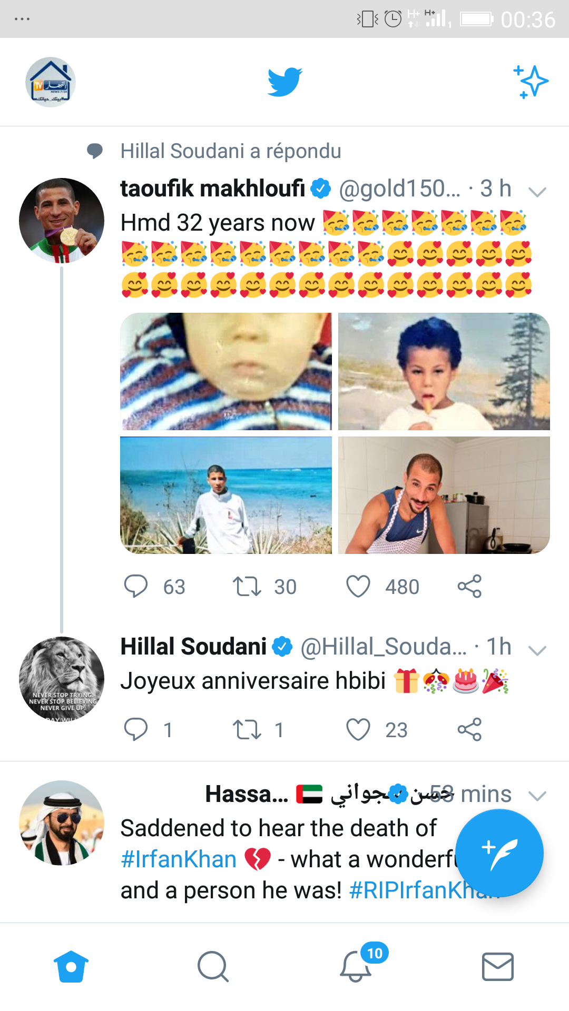Tap the Twitter bird logo

(x=284, y=82)
